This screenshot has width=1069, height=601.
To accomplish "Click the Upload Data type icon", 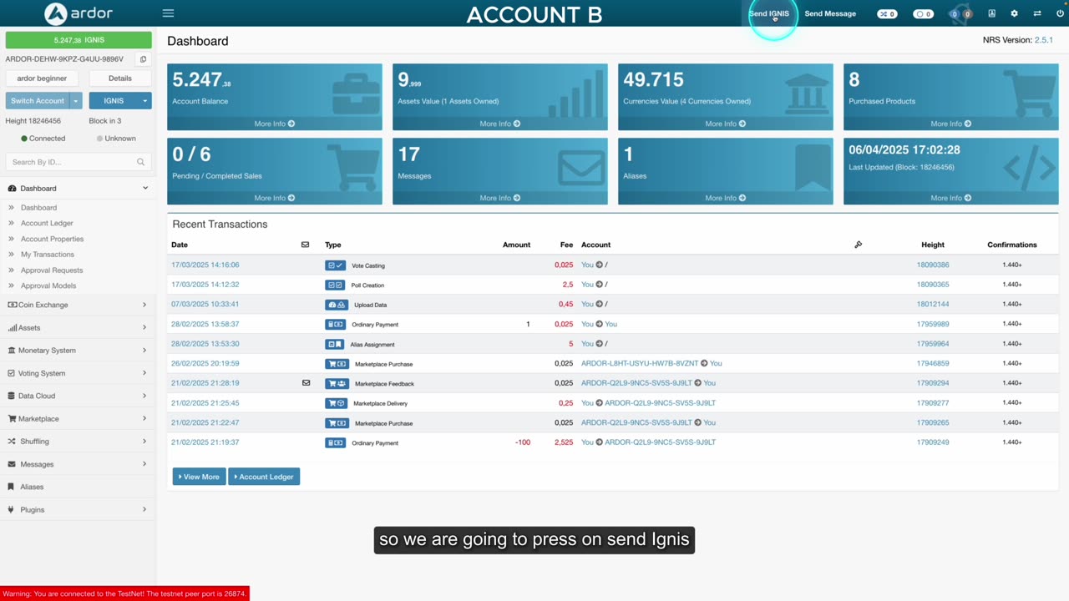I will [335, 305].
